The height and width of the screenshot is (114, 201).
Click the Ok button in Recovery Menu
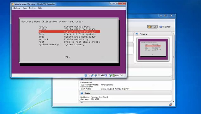tap(67, 57)
